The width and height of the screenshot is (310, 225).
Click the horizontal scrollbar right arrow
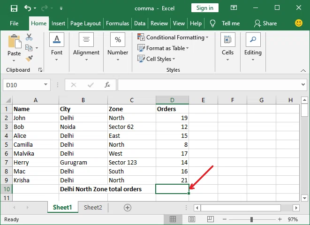click(x=296, y=208)
